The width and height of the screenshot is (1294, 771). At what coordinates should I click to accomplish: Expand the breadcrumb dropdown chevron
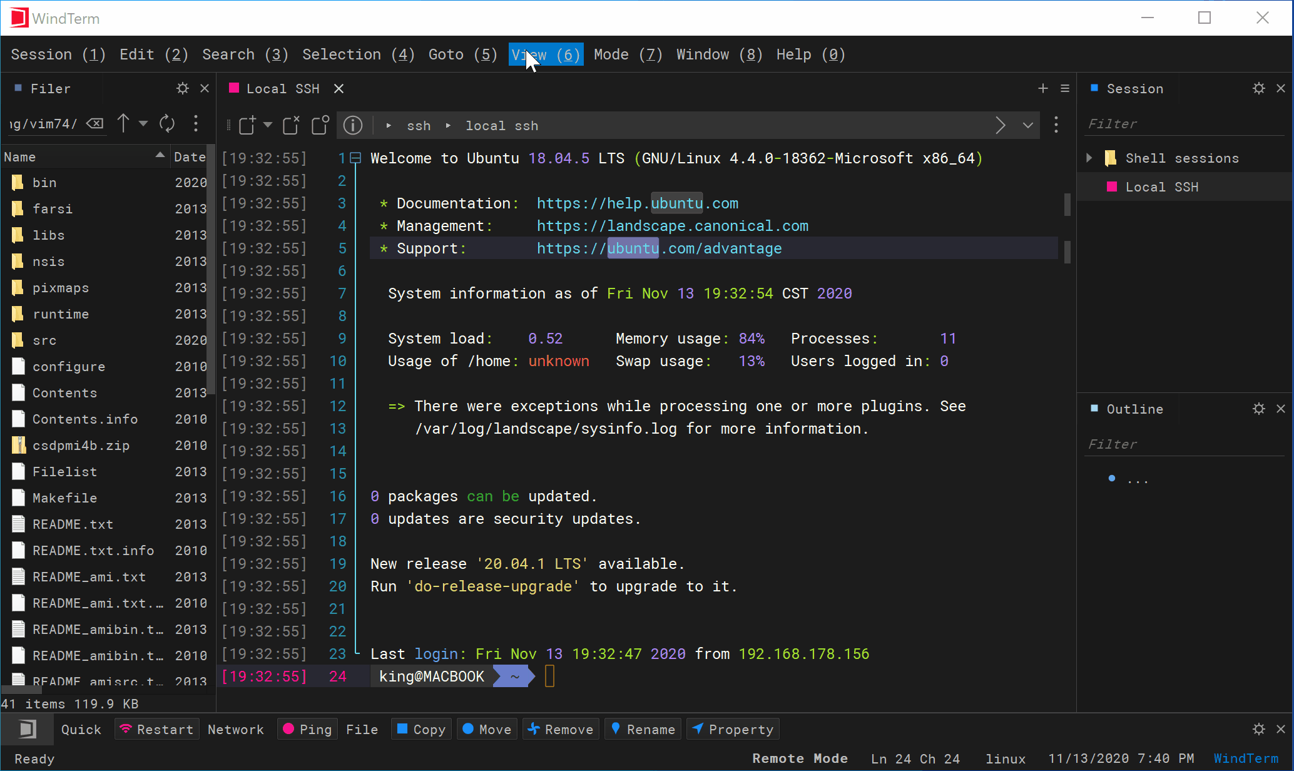coord(1027,125)
